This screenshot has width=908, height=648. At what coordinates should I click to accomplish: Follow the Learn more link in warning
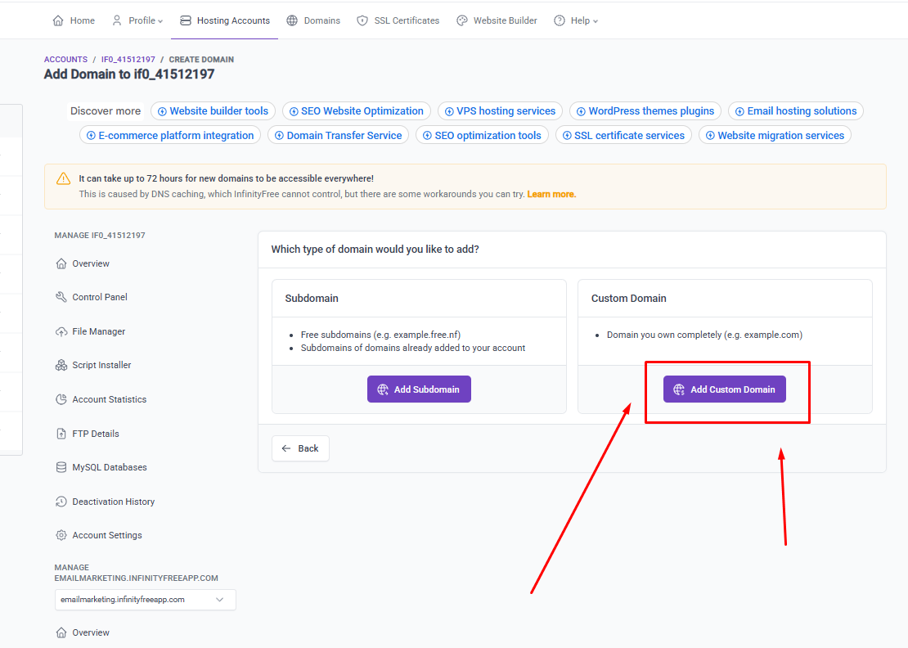(x=551, y=194)
